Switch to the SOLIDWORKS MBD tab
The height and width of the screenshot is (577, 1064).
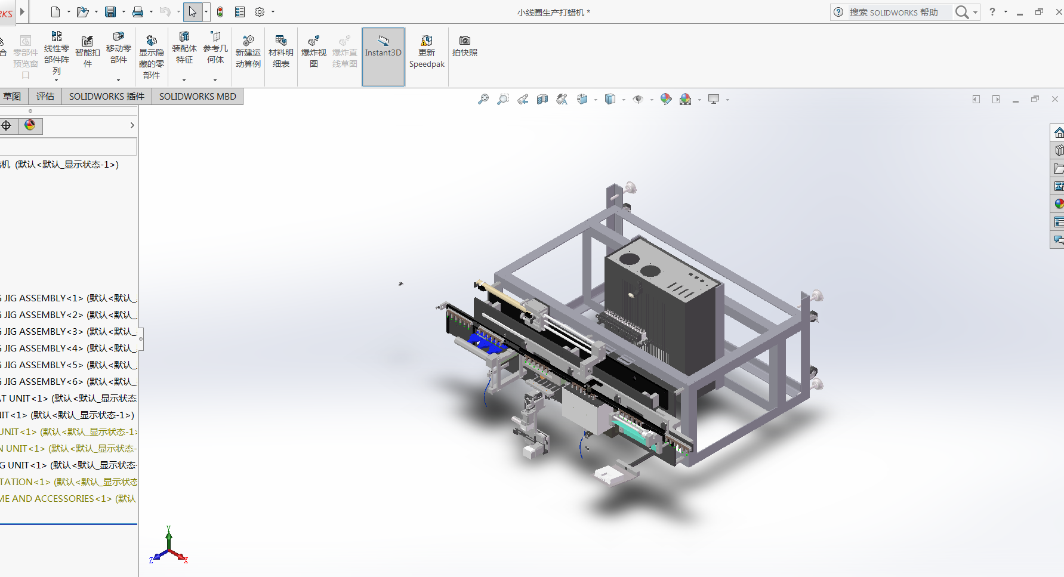198,97
